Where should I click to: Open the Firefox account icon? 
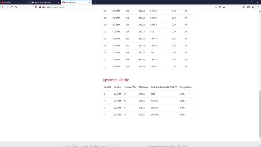[253, 7]
